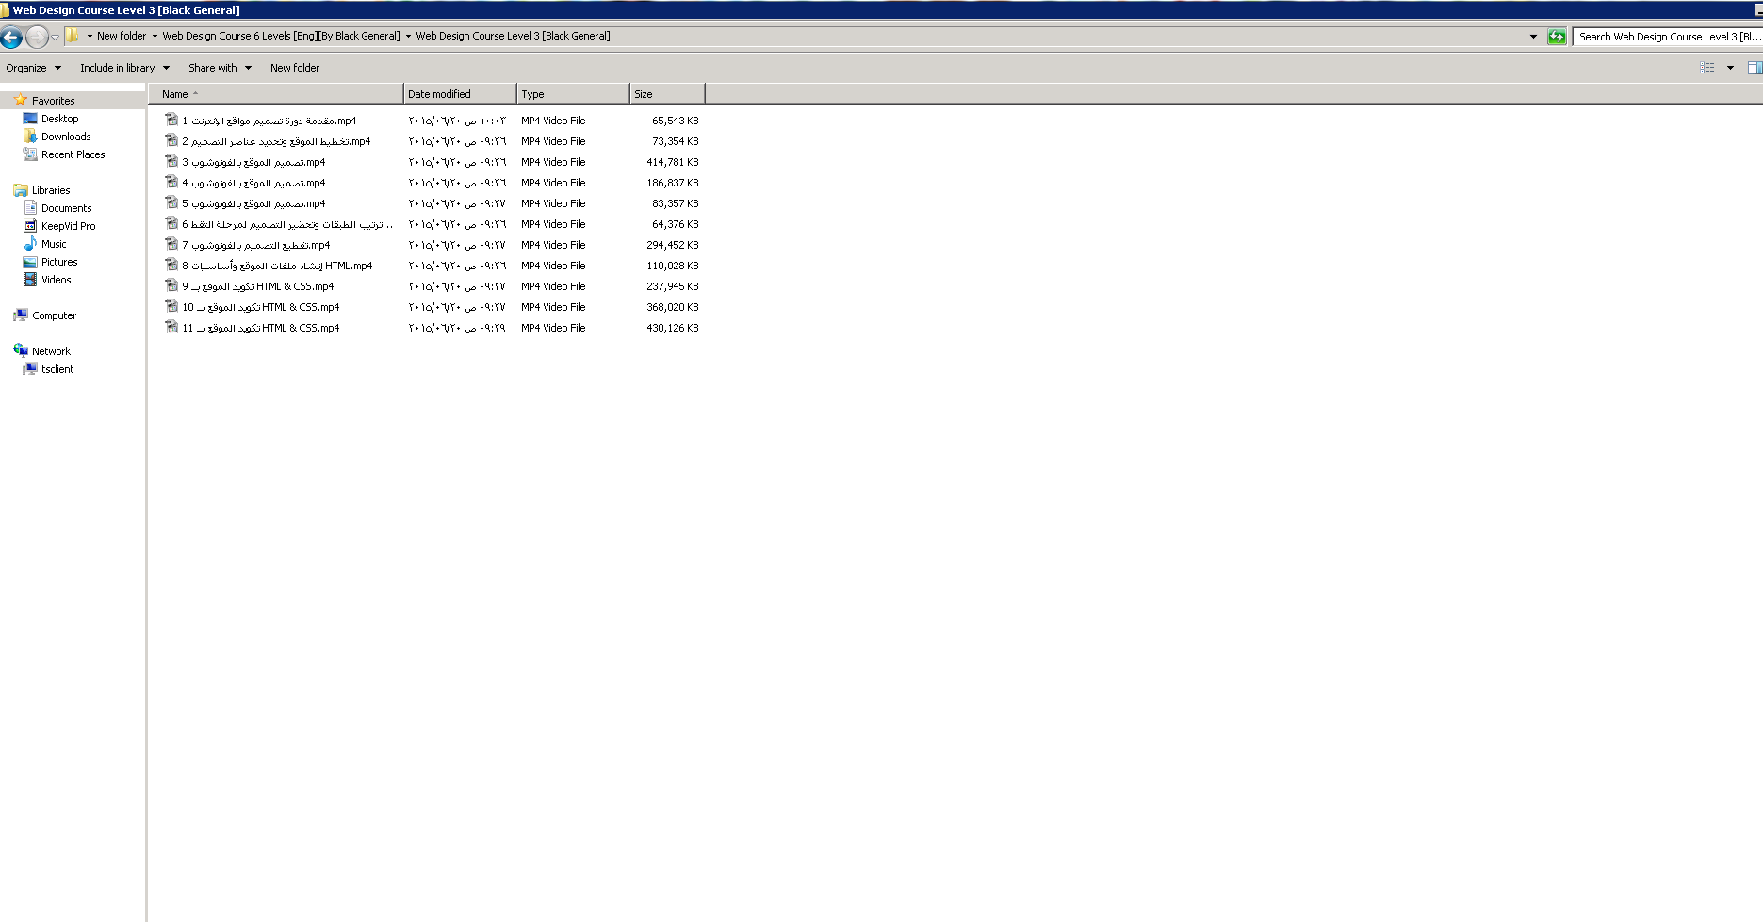Open the Downloads folder in Favorites
The image size is (1763, 922).
click(x=65, y=137)
